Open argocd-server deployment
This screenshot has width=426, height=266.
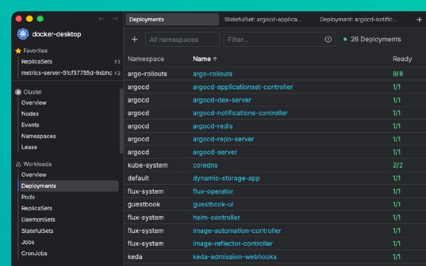tap(215, 152)
